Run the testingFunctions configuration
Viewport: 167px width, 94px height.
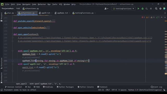(x=138, y=9)
